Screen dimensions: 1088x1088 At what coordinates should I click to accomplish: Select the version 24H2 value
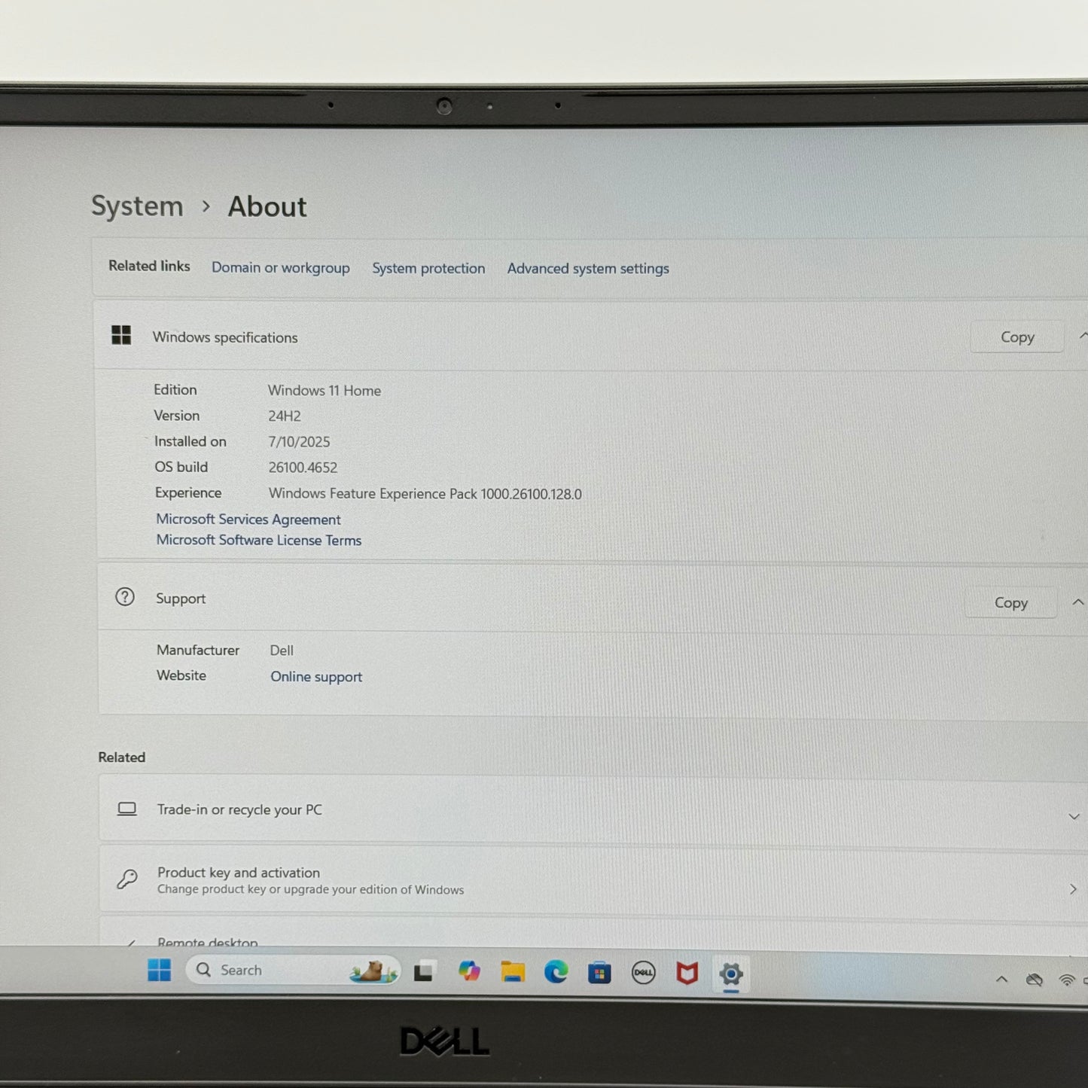tap(285, 416)
